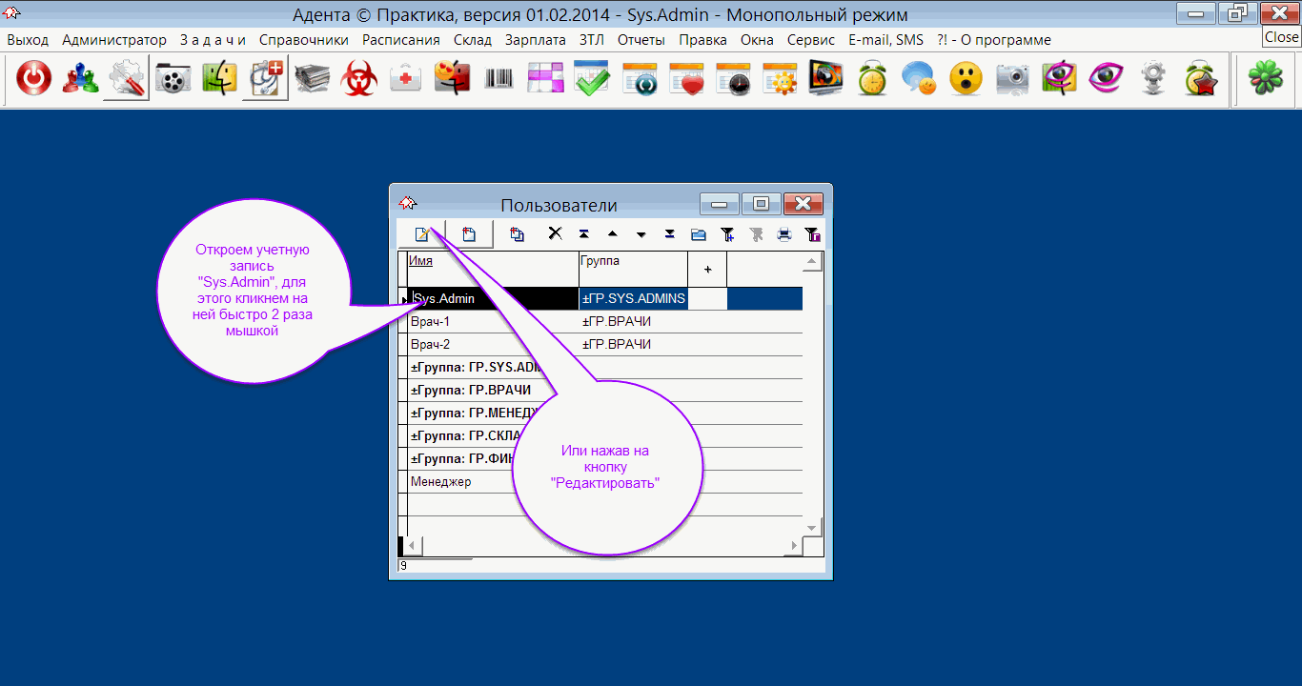Sort by the Имя column header
The image size is (1302, 686).
(x=421, y=260)
